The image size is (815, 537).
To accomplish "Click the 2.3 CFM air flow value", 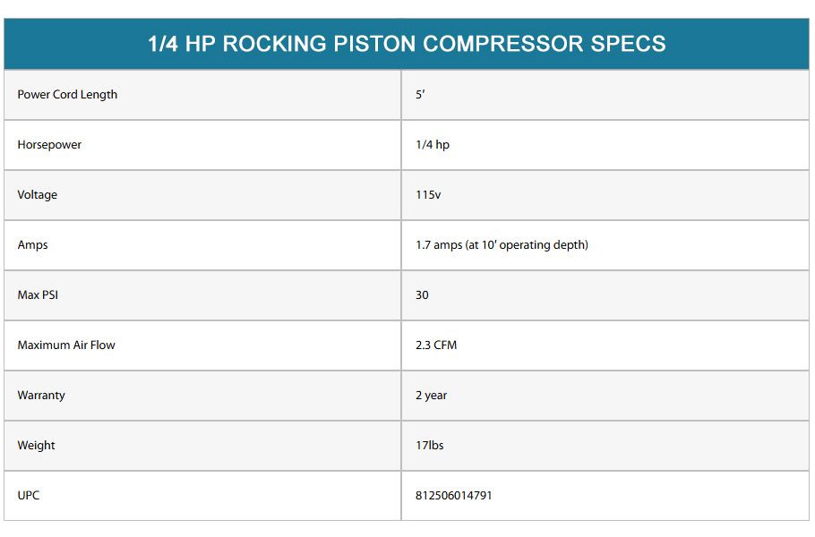I will (x=436, y=345).
